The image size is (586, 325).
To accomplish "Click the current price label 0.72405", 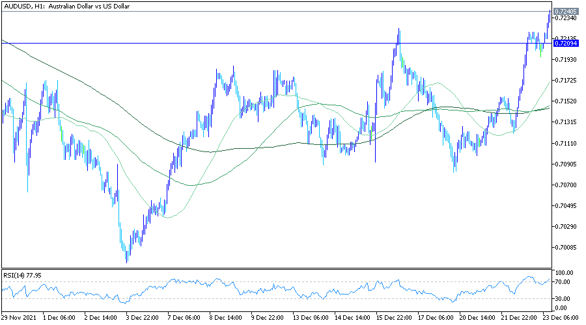I will coord(566,12).
